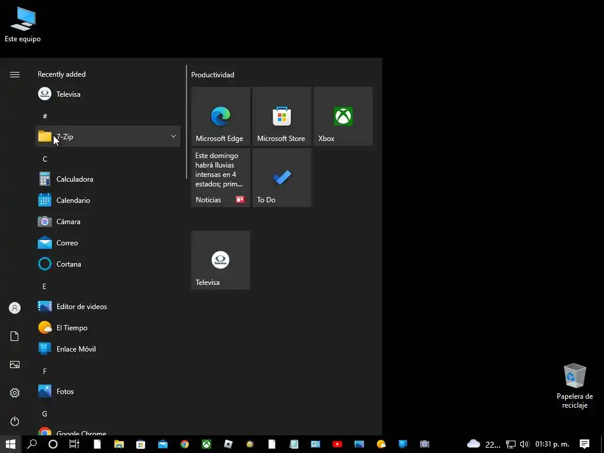This screenshot has width=604, height=453.
Task: Open the Notepad icon on the taskbar
Action: [x=294, y=444]
